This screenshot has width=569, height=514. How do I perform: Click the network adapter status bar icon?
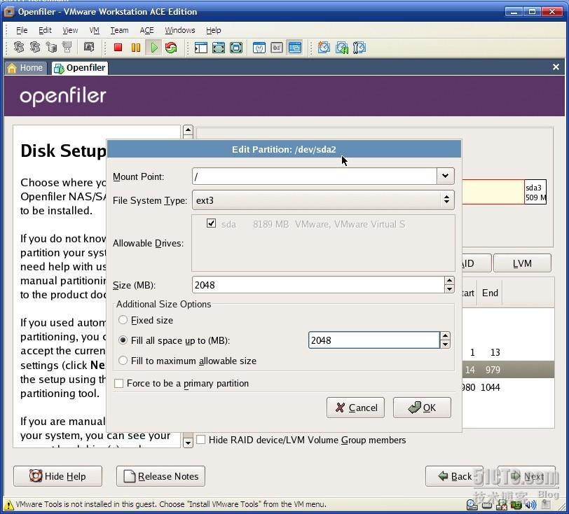[x=516, y=505]
